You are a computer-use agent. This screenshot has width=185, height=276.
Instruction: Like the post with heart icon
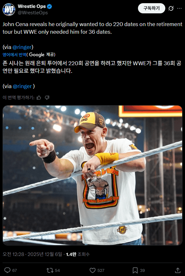(x=92, y=270)
